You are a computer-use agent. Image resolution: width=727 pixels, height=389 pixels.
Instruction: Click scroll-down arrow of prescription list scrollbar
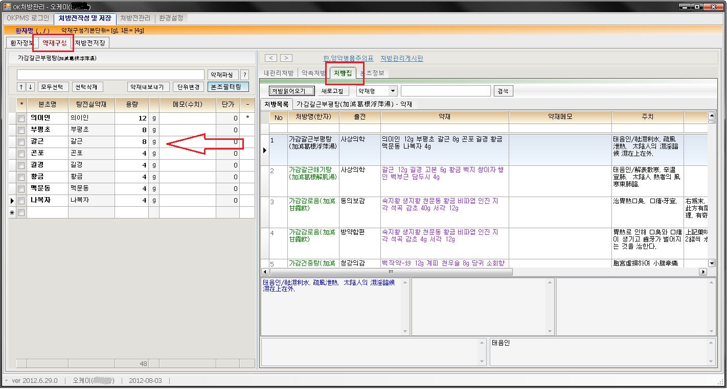712,263
